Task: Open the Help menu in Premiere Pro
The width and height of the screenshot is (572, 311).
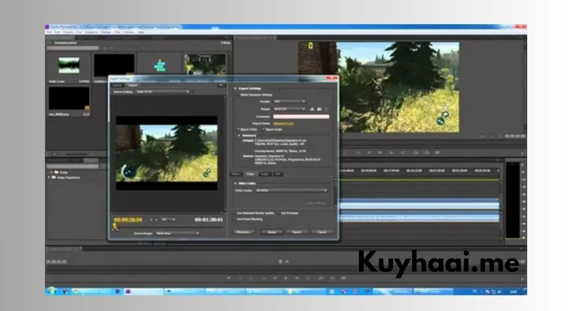Action: pos(141,32)
